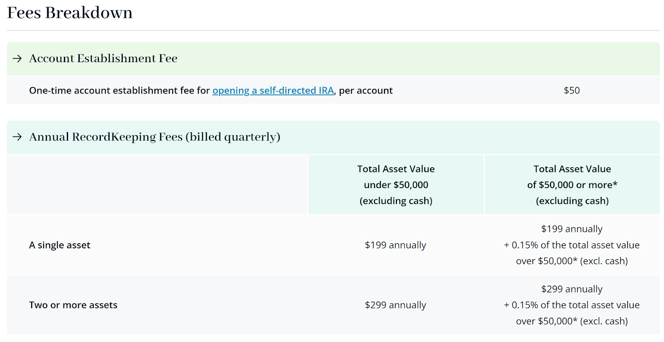The image size is (664, 342).
Task: Click $199 annually in the $50,000-or-more column
Action: (x=571, y=229)
